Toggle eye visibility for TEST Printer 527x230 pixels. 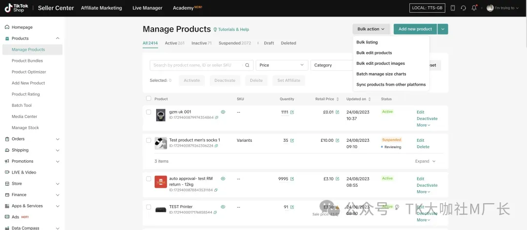coord(223,207)
